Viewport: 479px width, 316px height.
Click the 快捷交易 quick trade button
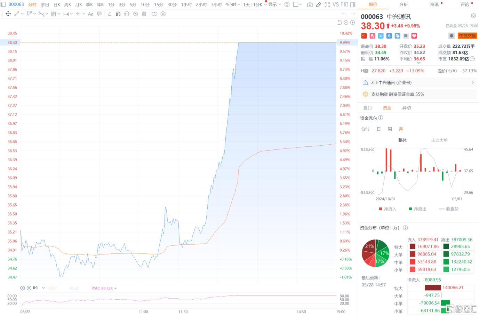pyautogui.click(x=467, y=36)
